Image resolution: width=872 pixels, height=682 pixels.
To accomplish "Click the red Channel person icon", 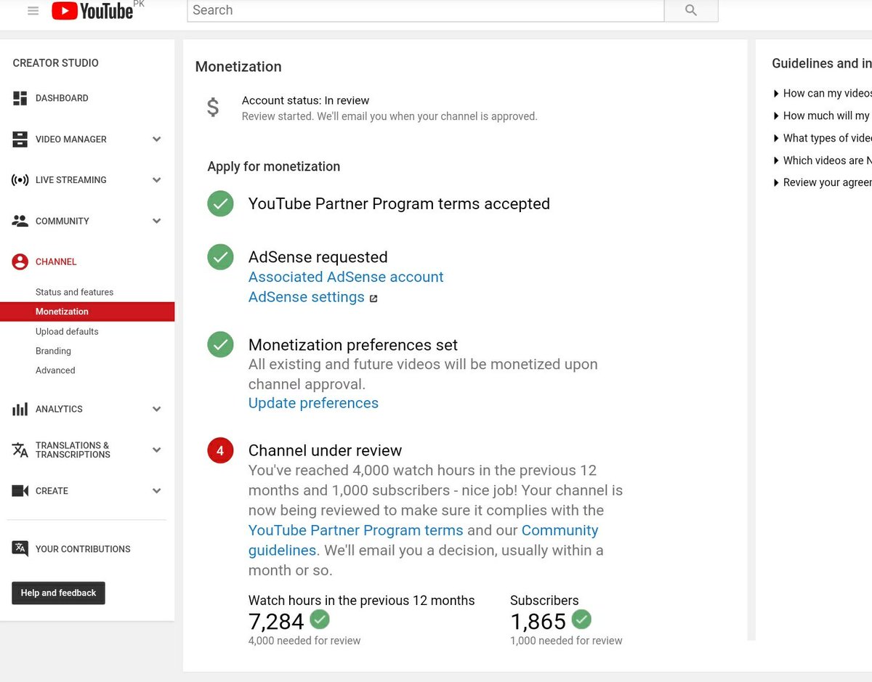I will pos(20,262).
